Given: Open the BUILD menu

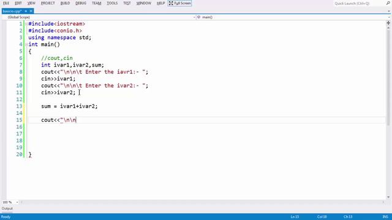Looking at the screenshot, I should 66,3.
